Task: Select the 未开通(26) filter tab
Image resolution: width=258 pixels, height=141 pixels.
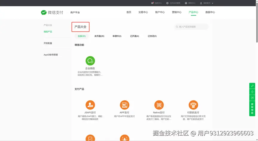Action: (x=99, y=36)
